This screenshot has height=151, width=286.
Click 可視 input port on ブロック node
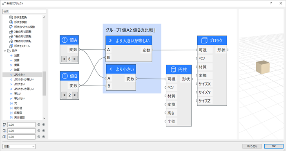tap(197, 50)
